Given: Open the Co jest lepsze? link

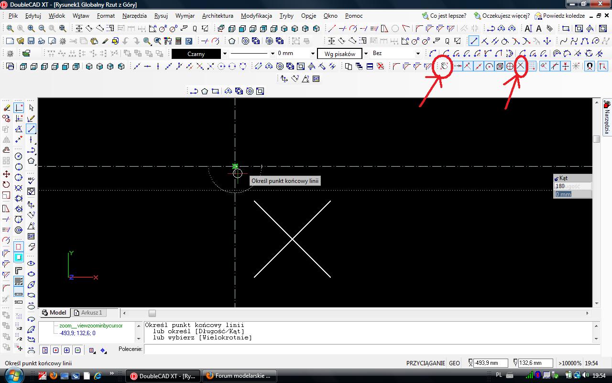Looking at the screenshot, I should click(x=448, y=16).
